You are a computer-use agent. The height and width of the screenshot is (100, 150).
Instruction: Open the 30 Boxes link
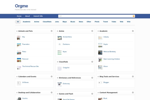coord(25,82)
